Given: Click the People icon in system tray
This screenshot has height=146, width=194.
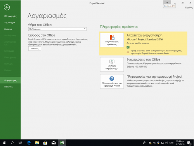Looking at the screenshot, I should click(144, 143).
